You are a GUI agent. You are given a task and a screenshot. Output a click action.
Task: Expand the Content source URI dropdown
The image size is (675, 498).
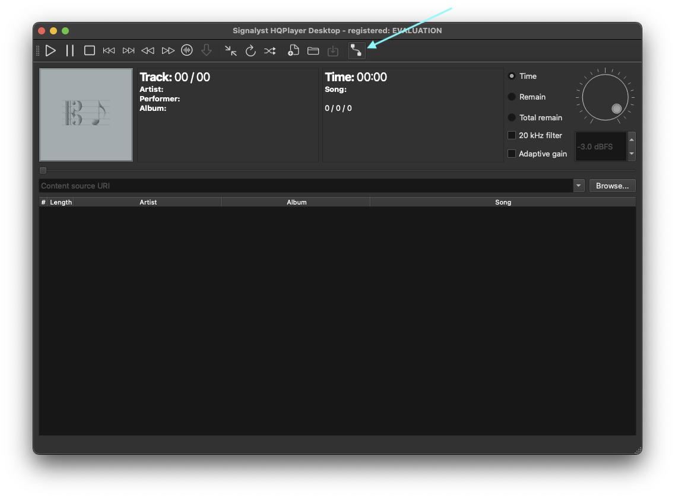(579, 186)
